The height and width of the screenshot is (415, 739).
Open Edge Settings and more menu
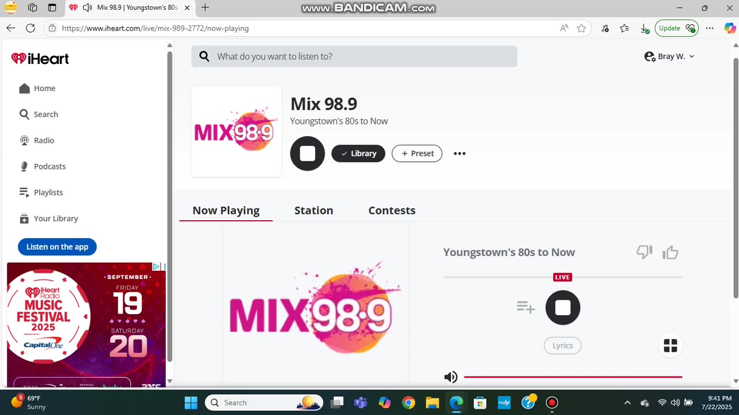coord(710,28)
